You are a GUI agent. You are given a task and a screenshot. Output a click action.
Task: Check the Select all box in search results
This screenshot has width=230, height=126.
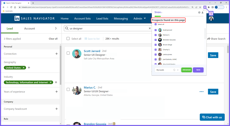tap(68, 39)
